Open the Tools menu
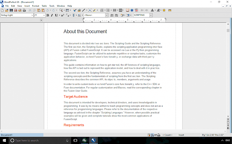Viewport: 232px width, 144px height. coord(52,6)
